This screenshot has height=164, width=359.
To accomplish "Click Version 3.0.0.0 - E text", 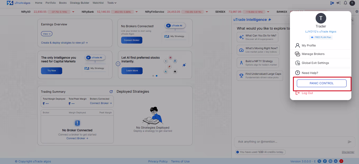I will 303,161.
